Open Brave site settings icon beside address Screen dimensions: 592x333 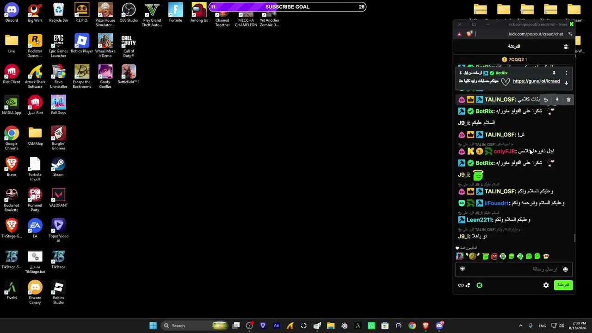[x=570, y=34]
